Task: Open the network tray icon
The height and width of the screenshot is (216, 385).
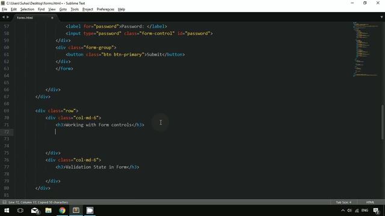Action: 357,211
